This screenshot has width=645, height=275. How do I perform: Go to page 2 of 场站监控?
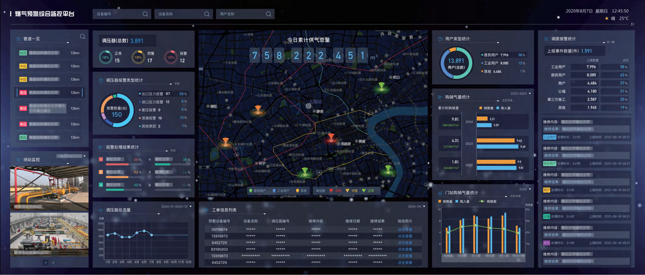coord(53,263)
